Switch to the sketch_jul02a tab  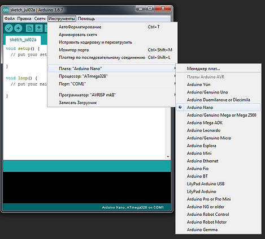click(x=23, y=40)
